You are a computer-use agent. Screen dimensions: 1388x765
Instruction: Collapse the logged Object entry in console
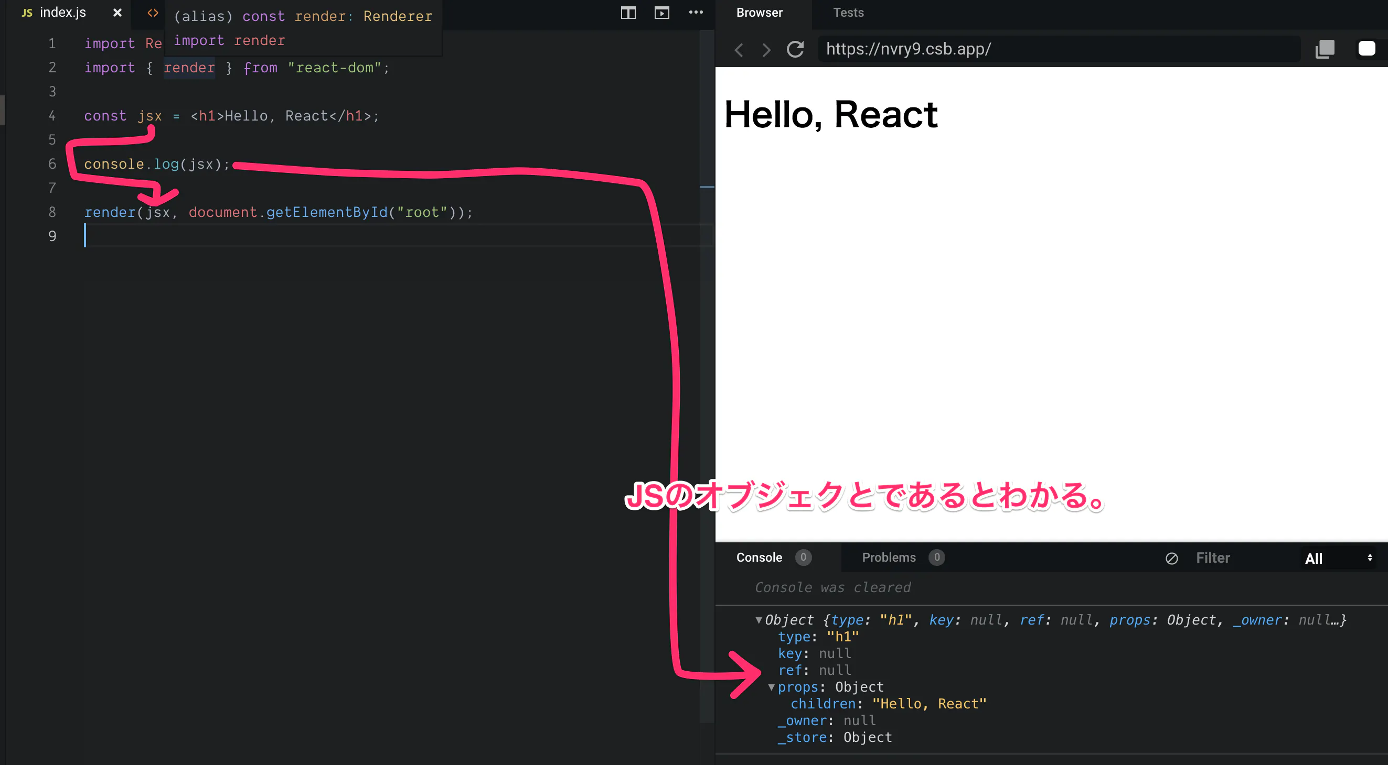(759, 620)
